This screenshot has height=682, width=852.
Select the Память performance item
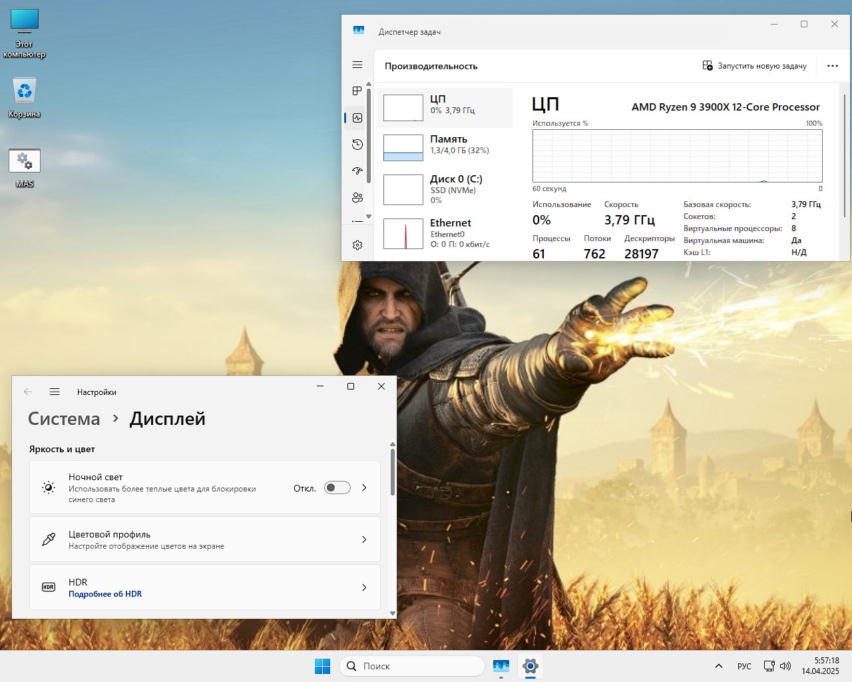445,147
